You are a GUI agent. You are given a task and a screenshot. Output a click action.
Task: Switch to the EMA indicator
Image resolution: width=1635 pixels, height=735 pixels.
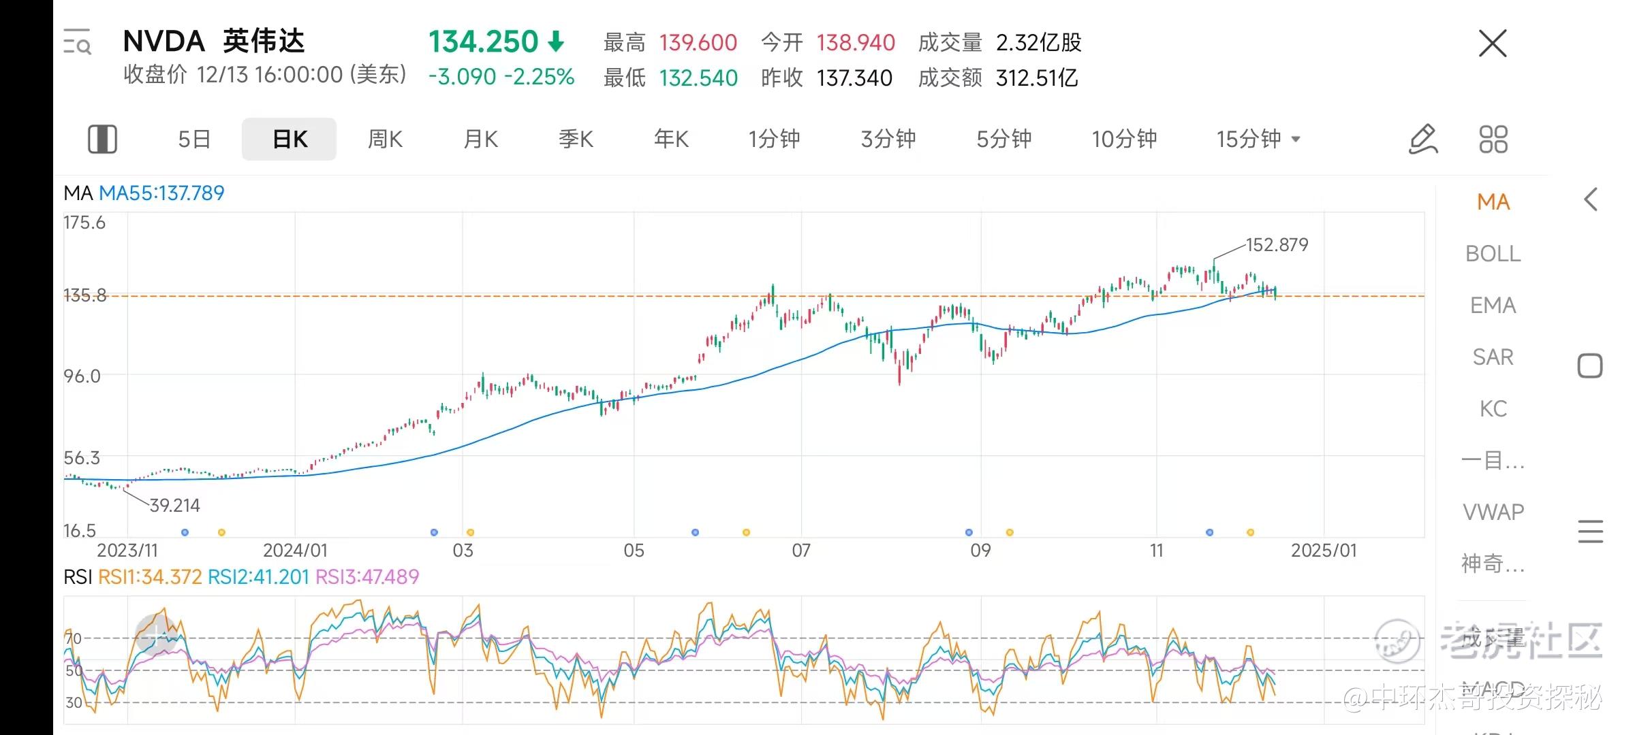coord(1493,306)
